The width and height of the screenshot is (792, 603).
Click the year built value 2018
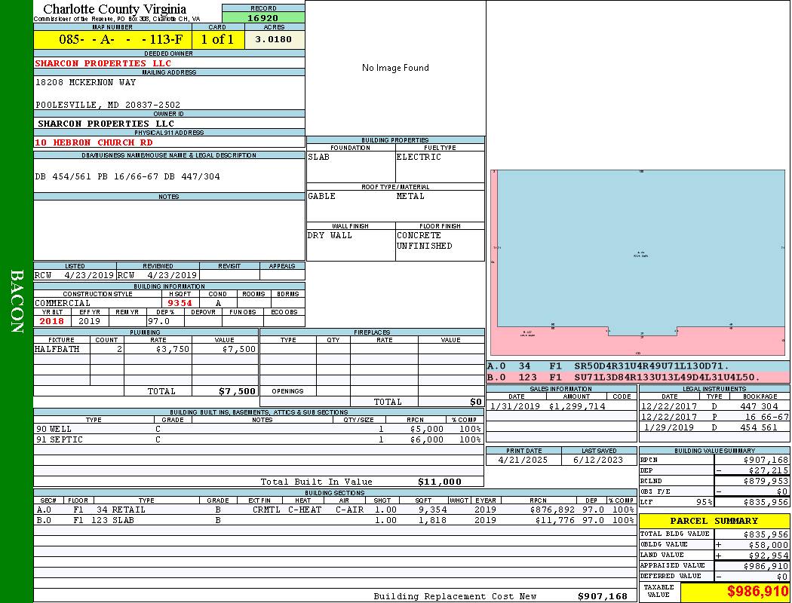[52, 321]
